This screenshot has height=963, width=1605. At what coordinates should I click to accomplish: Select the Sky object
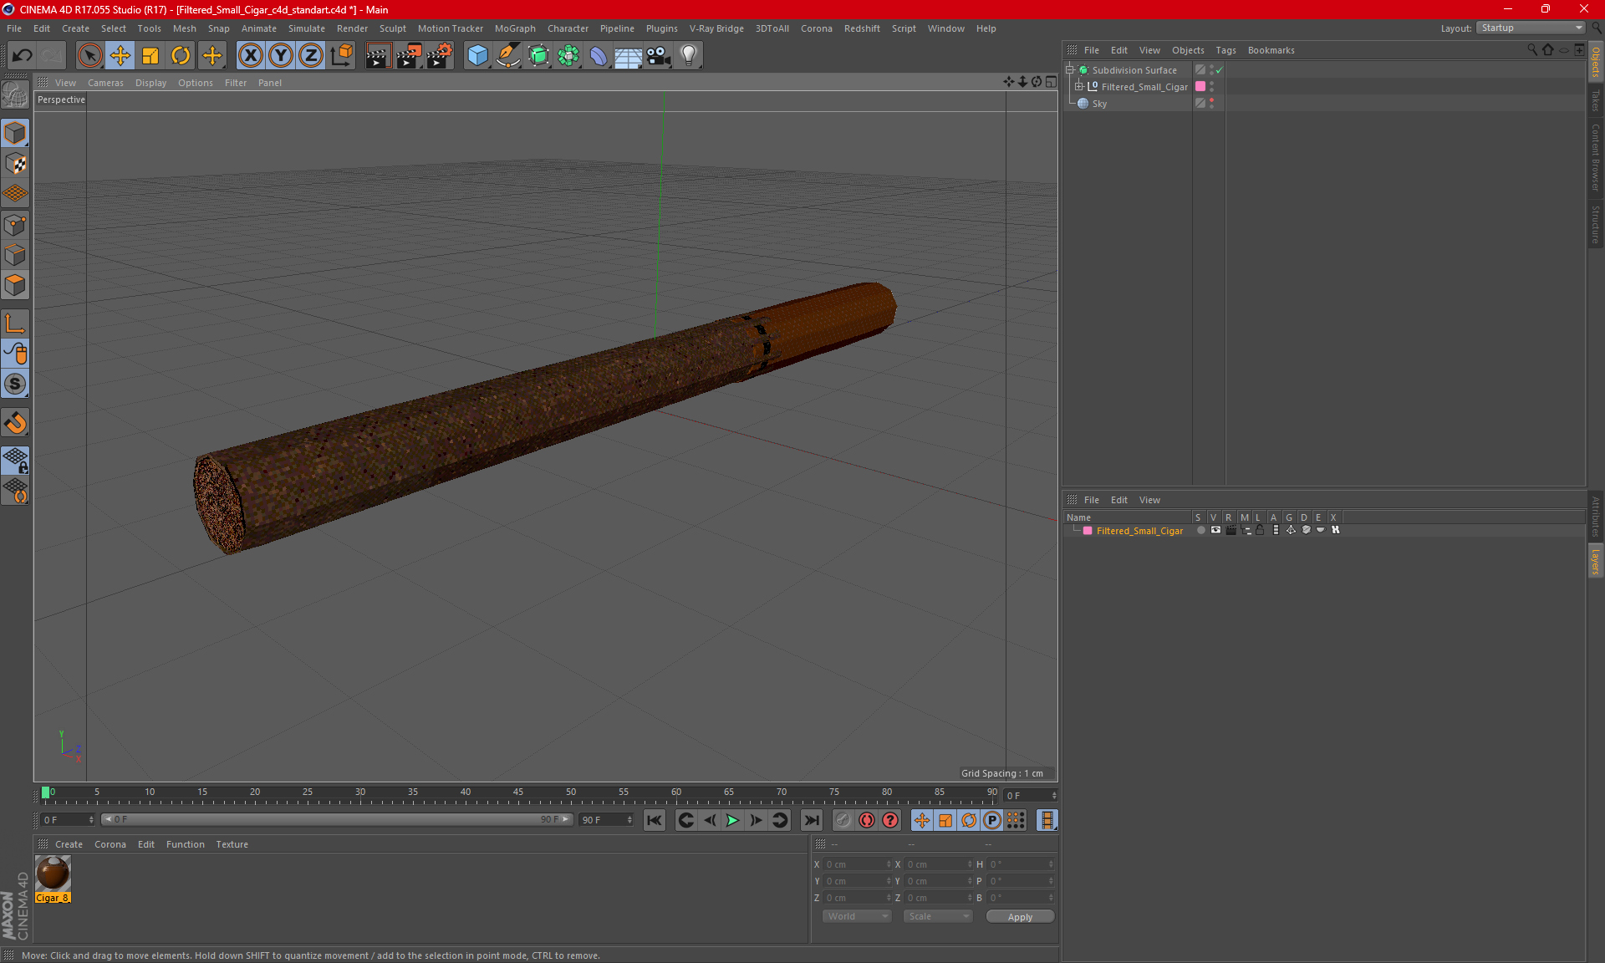(x=1099, y=104)
